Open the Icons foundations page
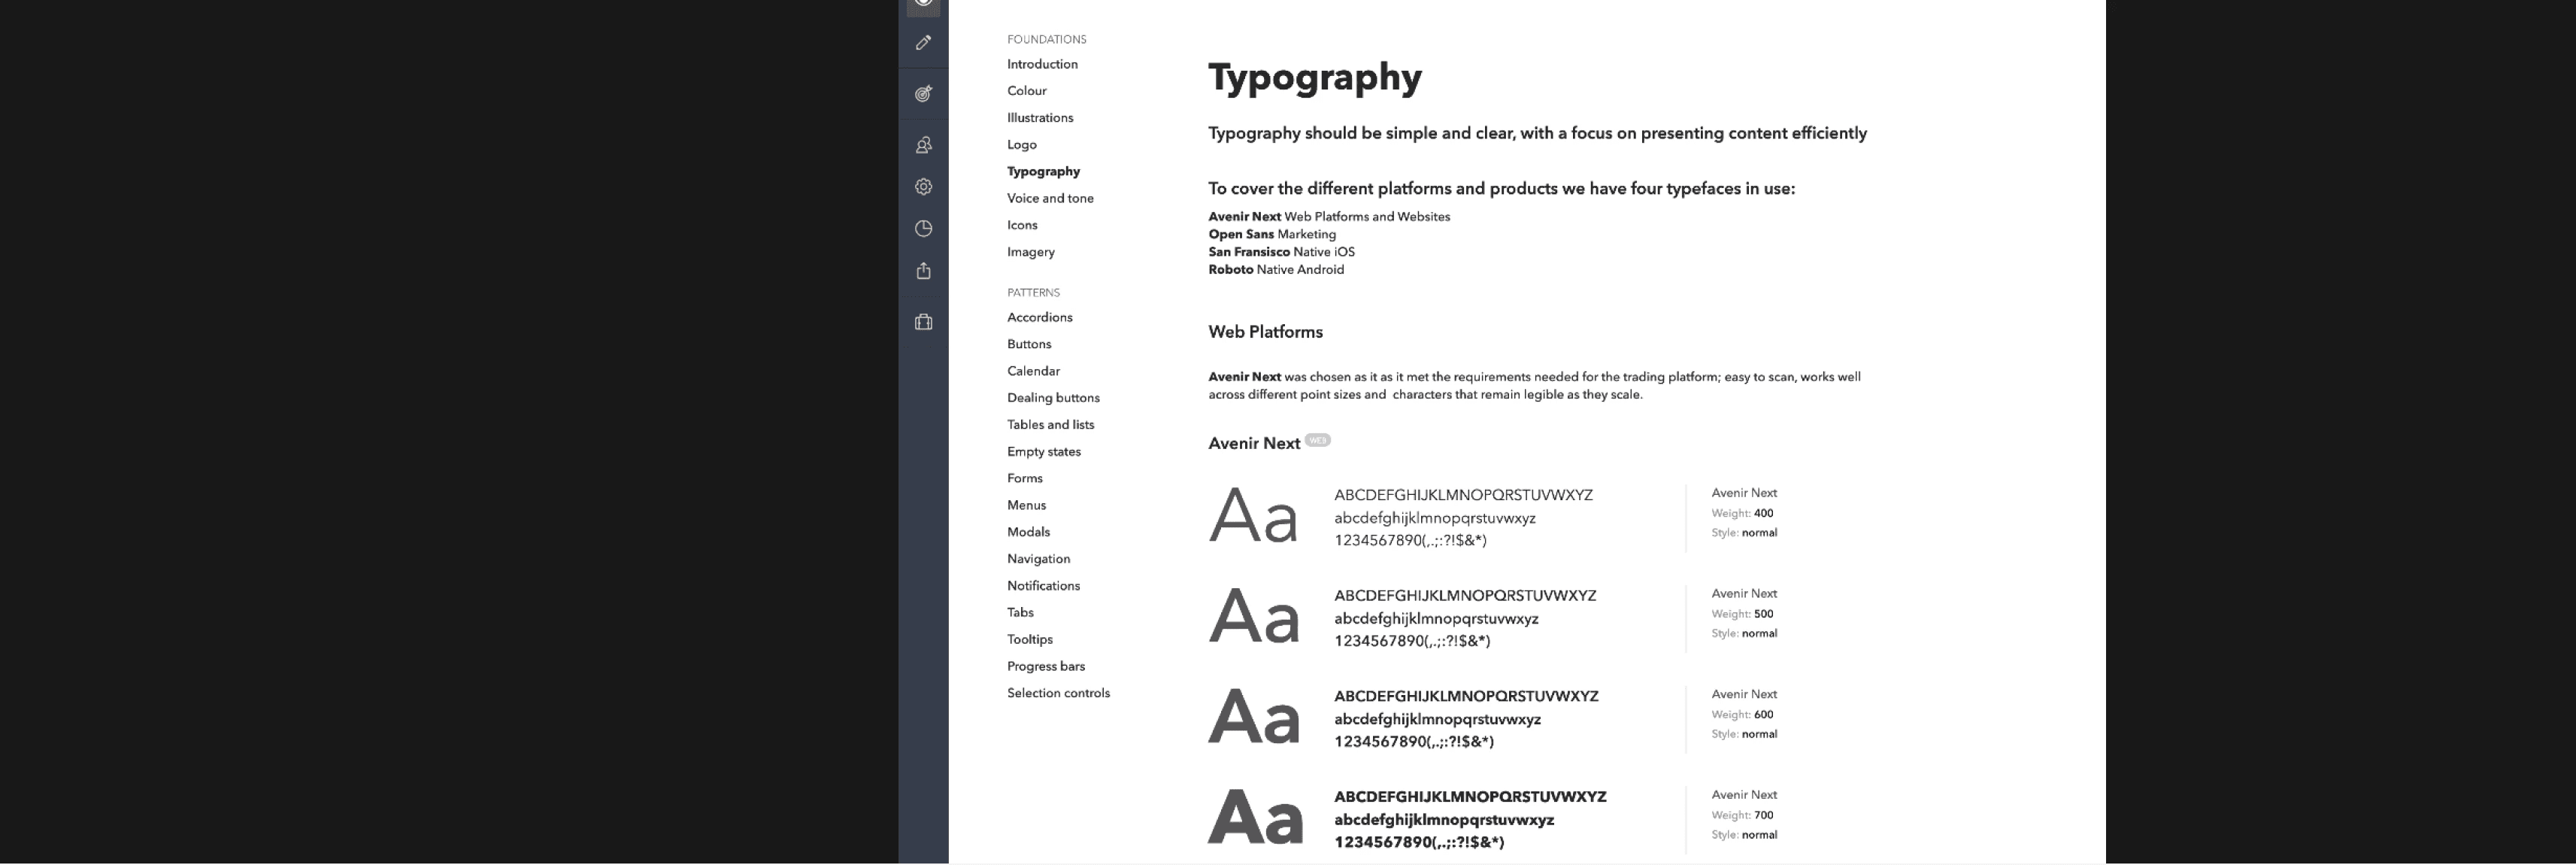The width and height of the screenshot is (2576, 865). pyautogui.click(x=1021, y=226)
